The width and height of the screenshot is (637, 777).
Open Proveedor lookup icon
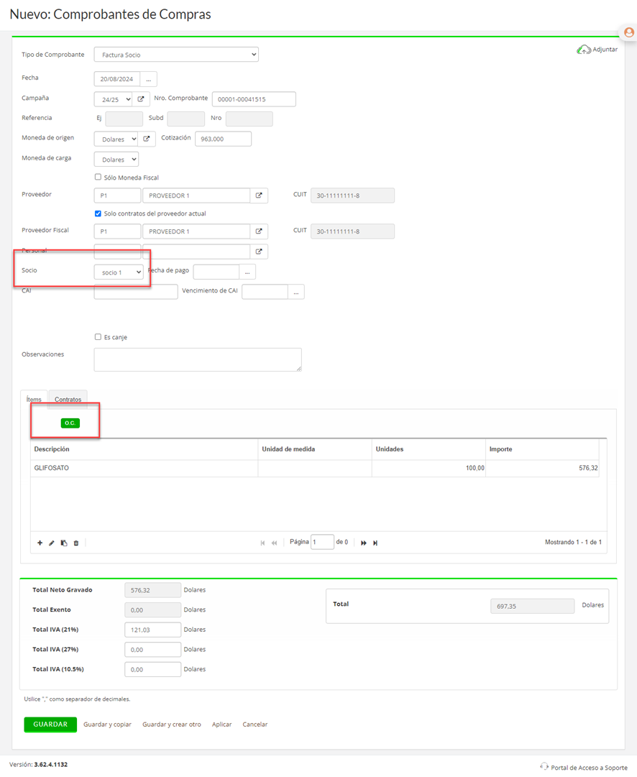point(259,196)
